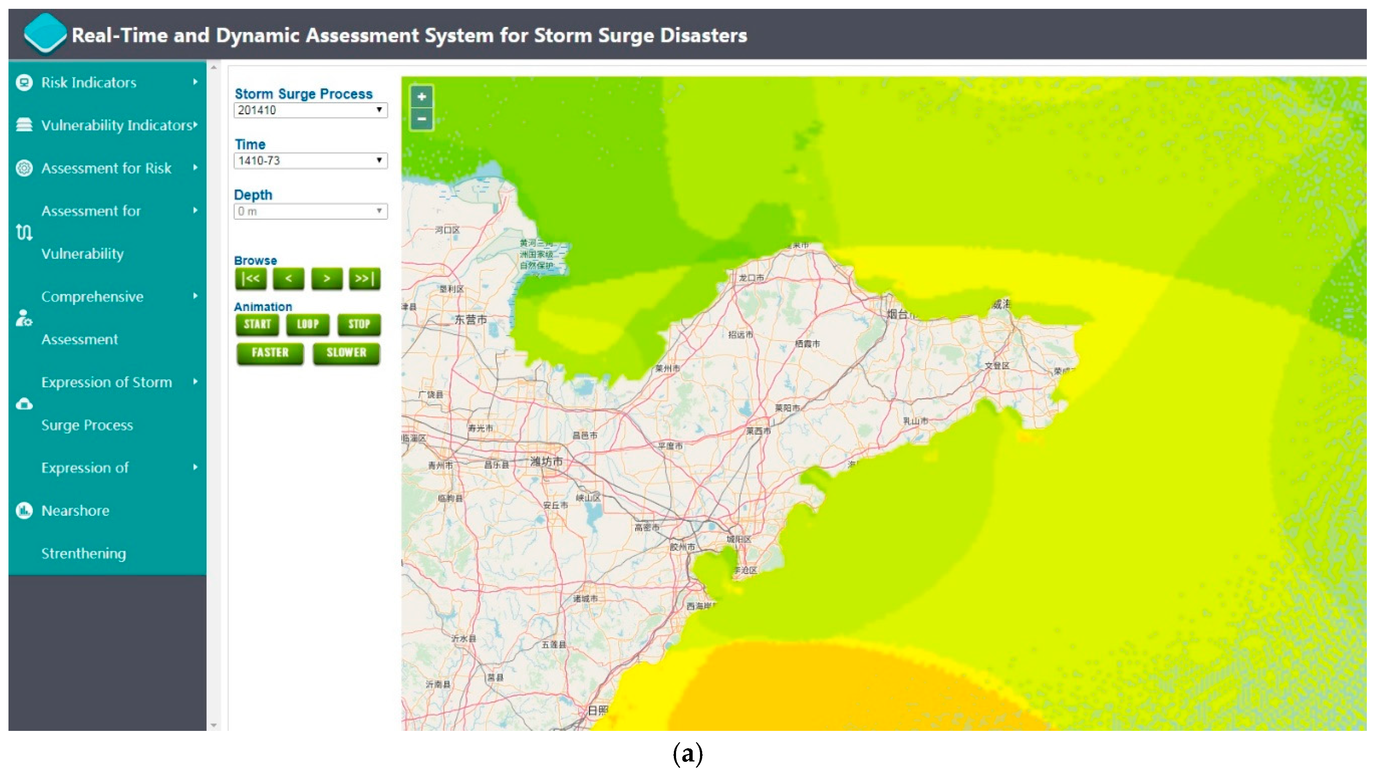
Task: Open the Depth dropdown showing 0 m
Action: [311, 211]
